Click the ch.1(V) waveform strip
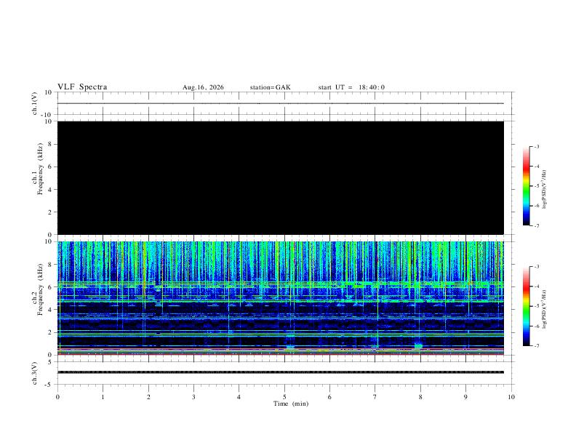Image resolution: width=576 pixels, height=445 pixels. pos(281,103)
